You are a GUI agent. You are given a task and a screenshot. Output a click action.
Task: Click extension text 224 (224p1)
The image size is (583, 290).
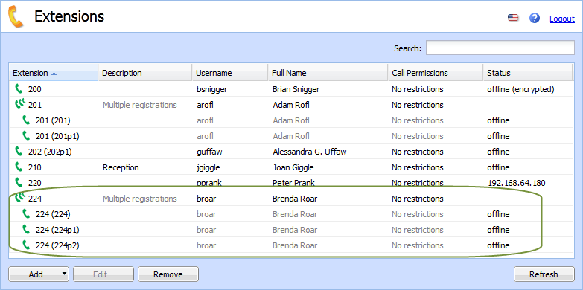(x=57, y=230)
